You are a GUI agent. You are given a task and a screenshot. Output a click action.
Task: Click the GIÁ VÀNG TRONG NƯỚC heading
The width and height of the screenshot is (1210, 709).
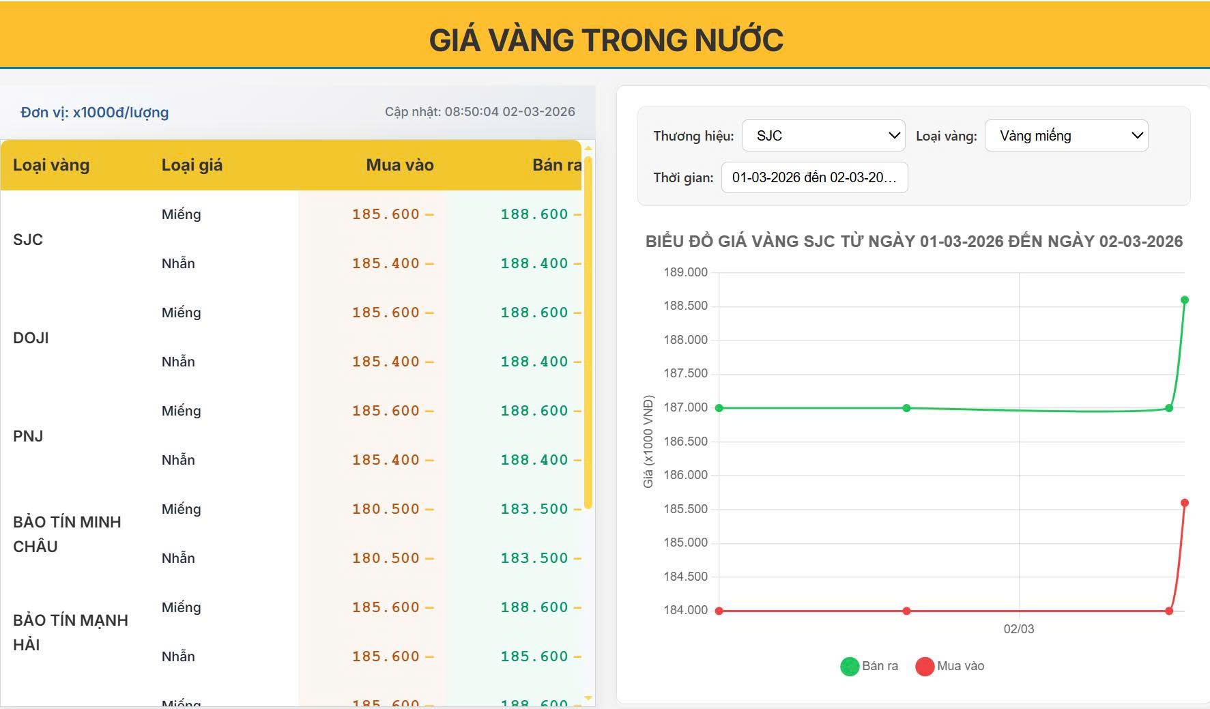click(606, 40)
